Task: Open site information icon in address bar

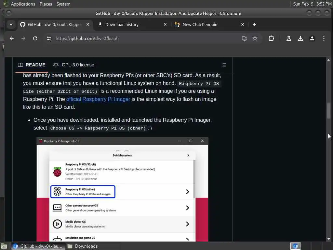Action: point(49,38)
